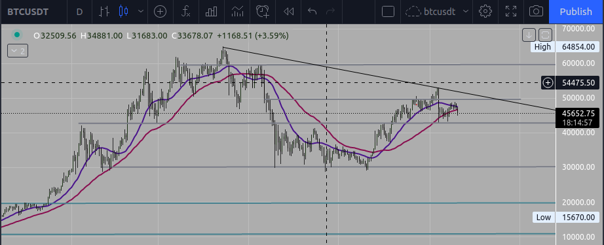Open the btcusdt saved layout dropdown
The height and width of the screenshot is (245, 604).
pos(438,12)
